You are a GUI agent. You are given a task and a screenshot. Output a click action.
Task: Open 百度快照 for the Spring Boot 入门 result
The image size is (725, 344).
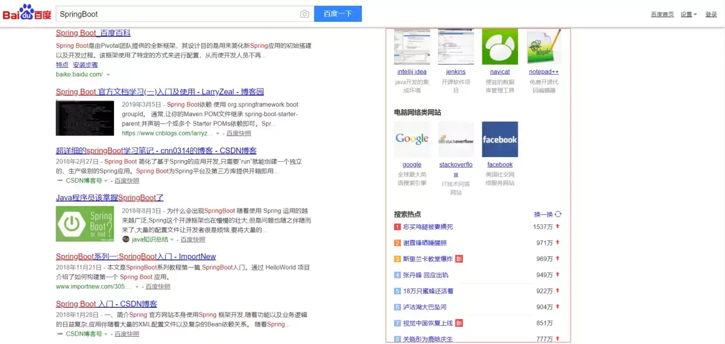[127, 334]
